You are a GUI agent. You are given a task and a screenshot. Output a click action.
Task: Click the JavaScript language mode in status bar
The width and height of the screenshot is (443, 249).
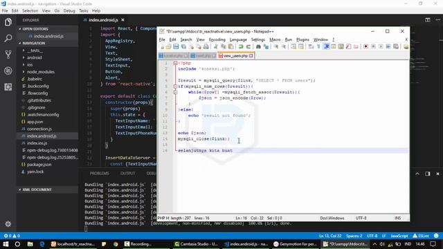click(x=399, y=236)
